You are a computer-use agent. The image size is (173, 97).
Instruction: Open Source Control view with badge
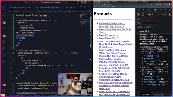(x=4, y=22)
